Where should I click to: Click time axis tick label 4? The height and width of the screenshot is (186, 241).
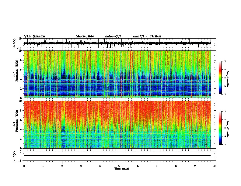100,166
